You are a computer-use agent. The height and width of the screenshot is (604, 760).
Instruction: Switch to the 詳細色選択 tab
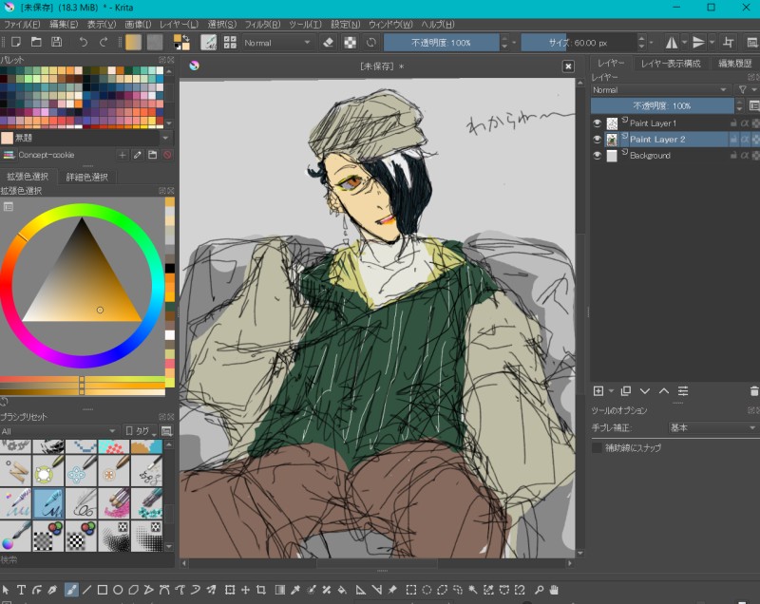point(86,177)
